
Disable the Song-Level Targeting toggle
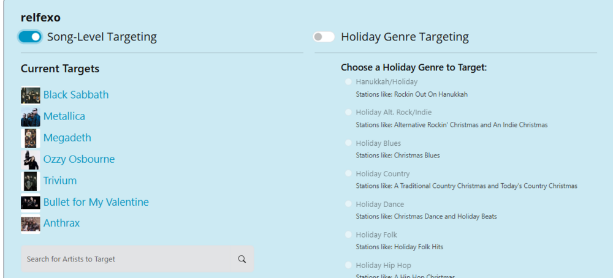pyautogui.click(x=29, y=37)
